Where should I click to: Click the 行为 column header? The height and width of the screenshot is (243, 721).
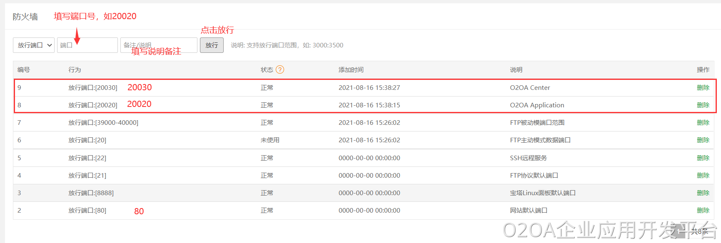[75, 69]
